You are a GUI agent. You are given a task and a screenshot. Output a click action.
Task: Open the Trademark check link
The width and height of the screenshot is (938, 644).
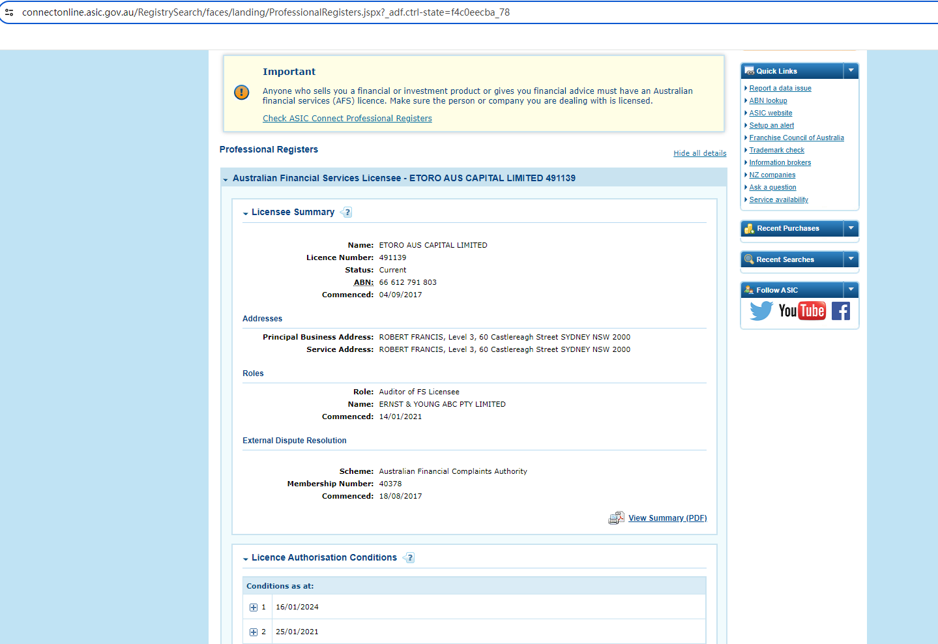(776, 150)
